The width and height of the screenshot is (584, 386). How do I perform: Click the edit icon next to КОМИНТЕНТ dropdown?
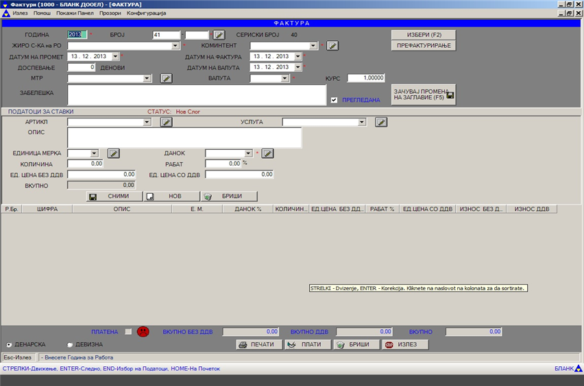pyautogui.click(x=332, y=46)
